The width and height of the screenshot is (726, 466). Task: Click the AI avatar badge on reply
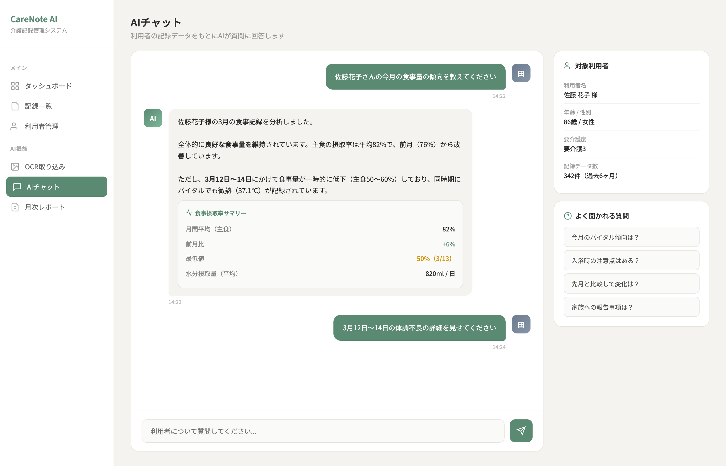pos(153,118)
